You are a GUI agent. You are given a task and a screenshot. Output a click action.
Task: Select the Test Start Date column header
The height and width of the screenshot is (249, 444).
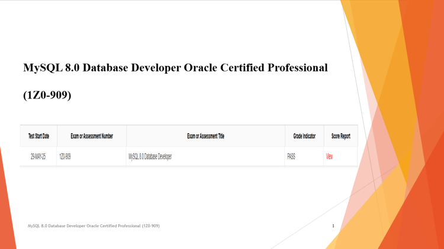(x=38, y=136)
